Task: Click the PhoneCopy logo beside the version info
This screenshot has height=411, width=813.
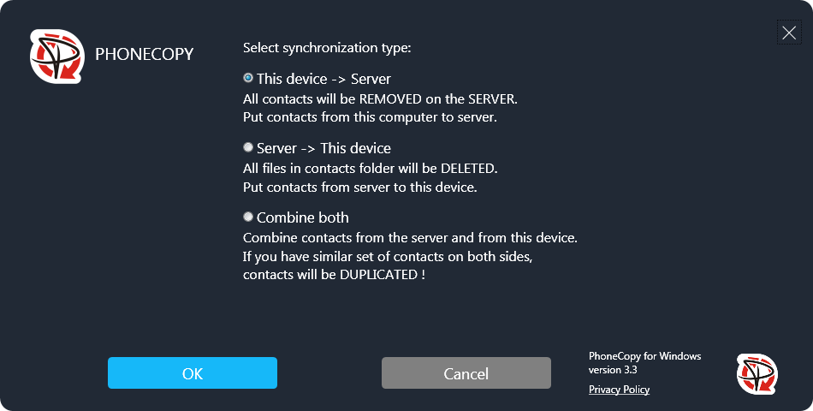Action: tap(757, 374)
